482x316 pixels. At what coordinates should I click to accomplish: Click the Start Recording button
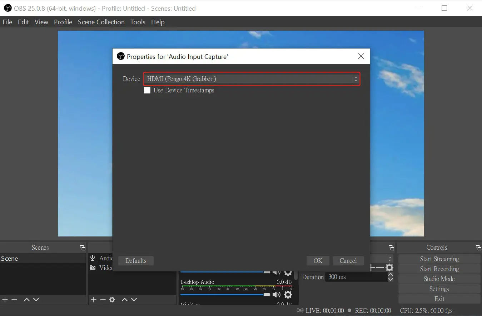tap(439, 269)
